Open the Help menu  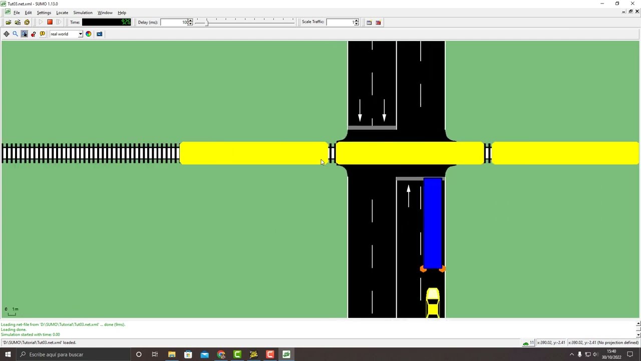(122, 13)
